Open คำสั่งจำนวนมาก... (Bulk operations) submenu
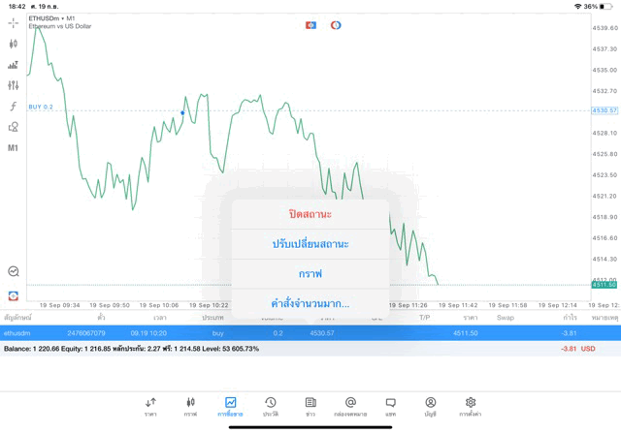This screenshot has height=433, width=621. coord(310,303)
